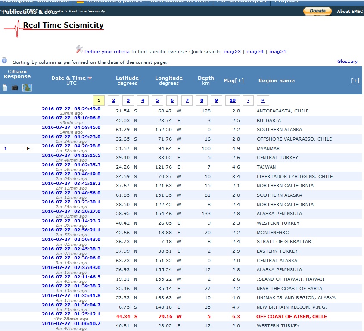Sort table by Longitude column
This screenshot has width=364, height=331.
click(169, 78)
